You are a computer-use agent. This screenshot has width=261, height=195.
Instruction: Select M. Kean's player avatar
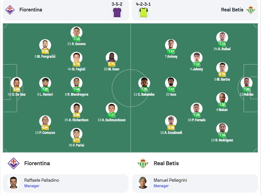(111, 58)
